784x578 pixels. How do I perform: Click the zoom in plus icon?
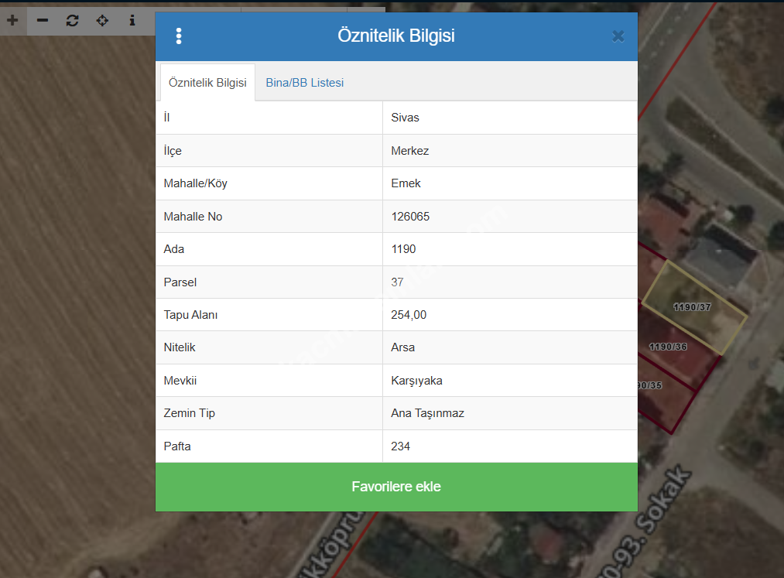point(12,20)
